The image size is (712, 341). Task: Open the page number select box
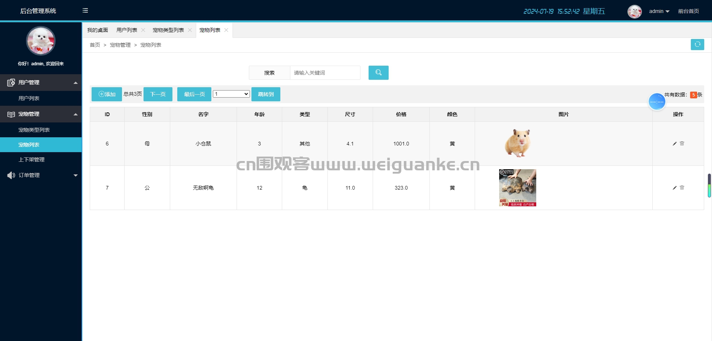pyautogui.click(x=231, y=94)
